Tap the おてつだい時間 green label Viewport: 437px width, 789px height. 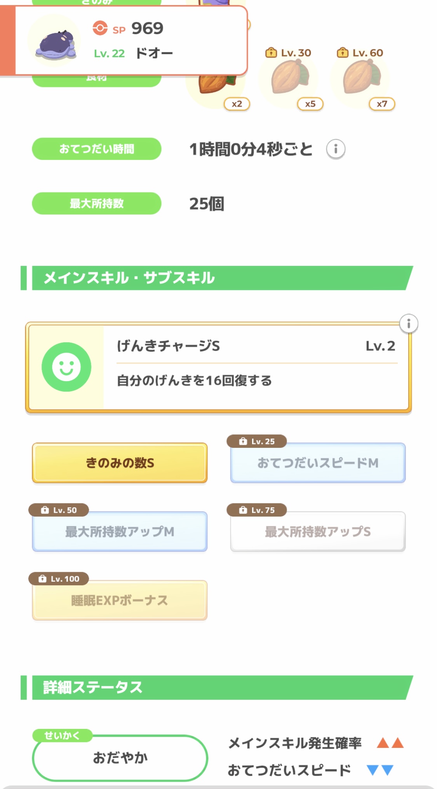point(96,149)
